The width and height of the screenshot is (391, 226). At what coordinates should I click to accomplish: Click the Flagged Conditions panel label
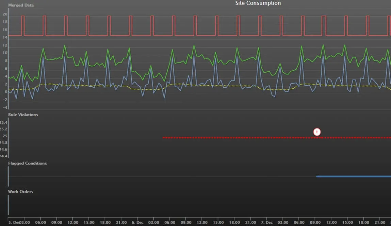click(x=27, y=163)
